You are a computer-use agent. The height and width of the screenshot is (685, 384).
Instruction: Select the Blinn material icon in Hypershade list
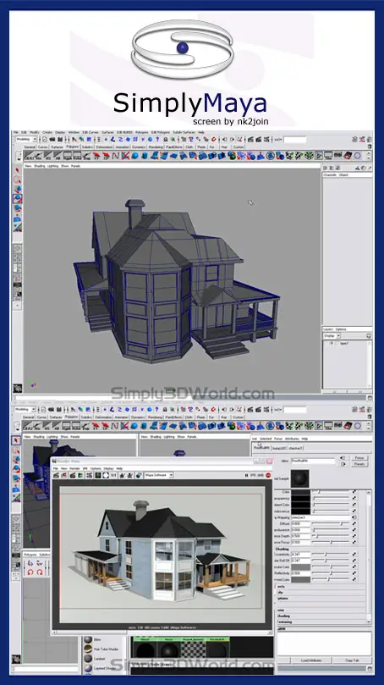88,639
